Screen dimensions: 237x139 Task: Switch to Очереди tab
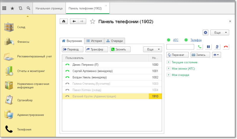(114, 41)
